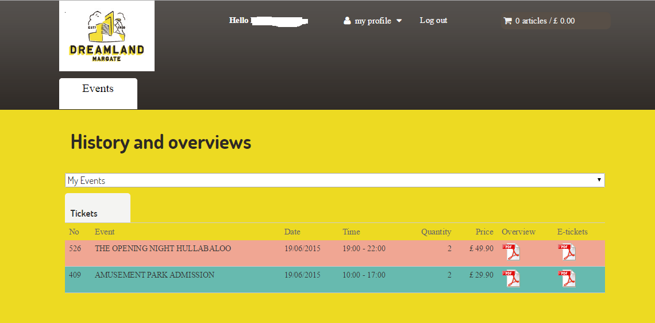This screenshot has width=655, height=323.
Task: Click AMUSEMENT PARK ADMISSION event name
Action: point(155,275)
